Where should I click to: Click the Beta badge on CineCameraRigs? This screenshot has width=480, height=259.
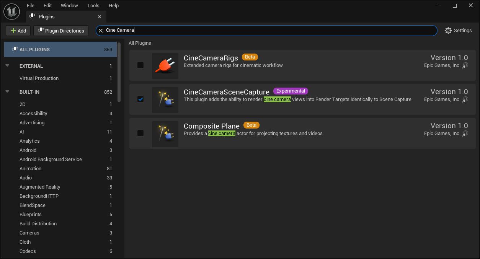pos(250,57)
